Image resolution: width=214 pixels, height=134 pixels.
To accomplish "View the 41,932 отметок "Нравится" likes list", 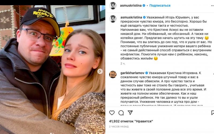I will (131, 121).
